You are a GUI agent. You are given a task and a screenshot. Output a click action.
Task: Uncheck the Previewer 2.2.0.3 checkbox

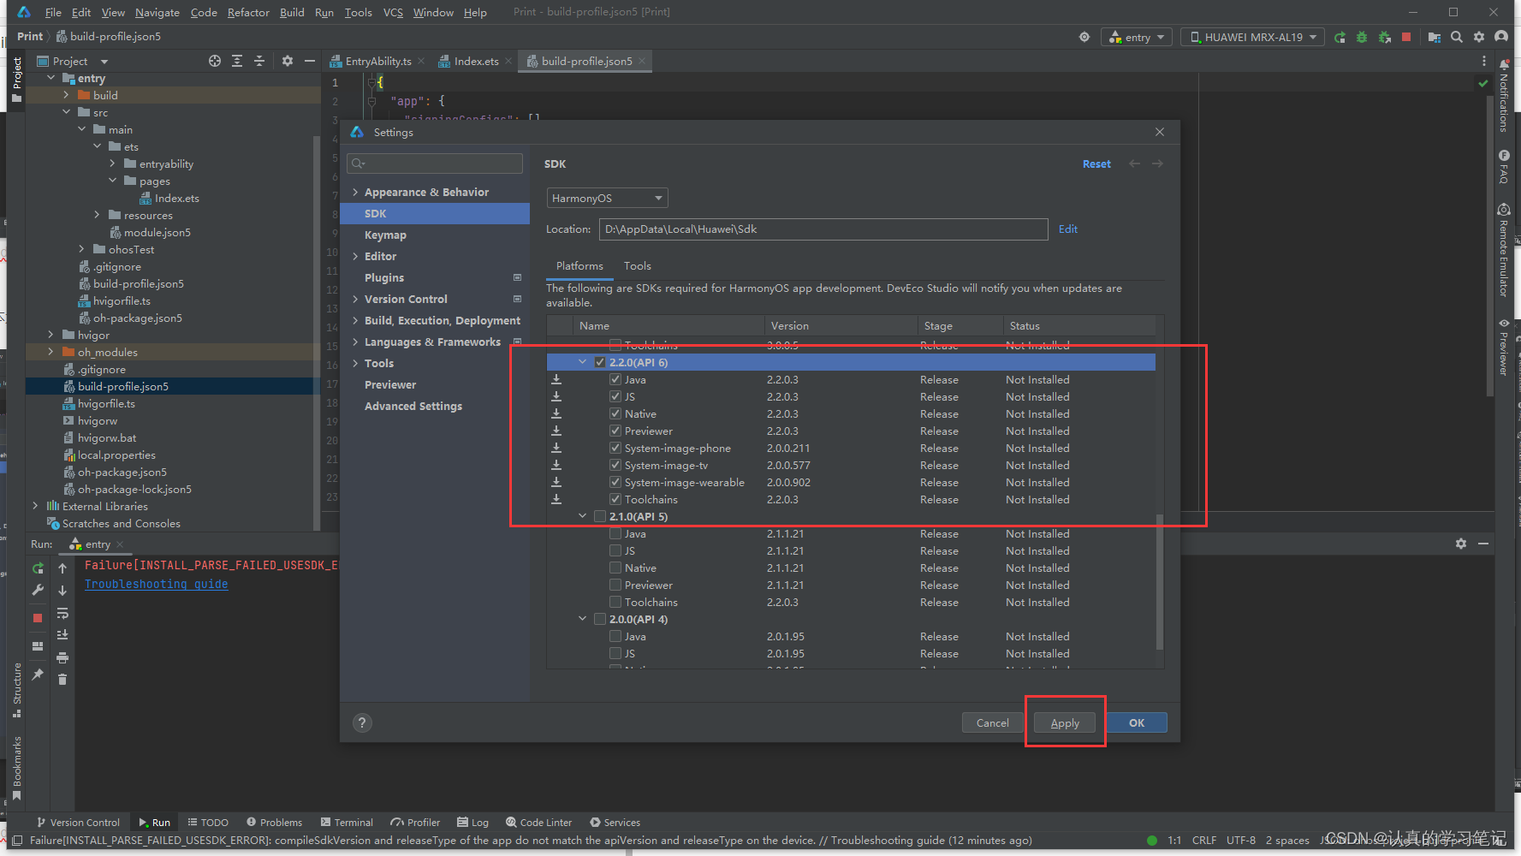(x=615, y=431)
